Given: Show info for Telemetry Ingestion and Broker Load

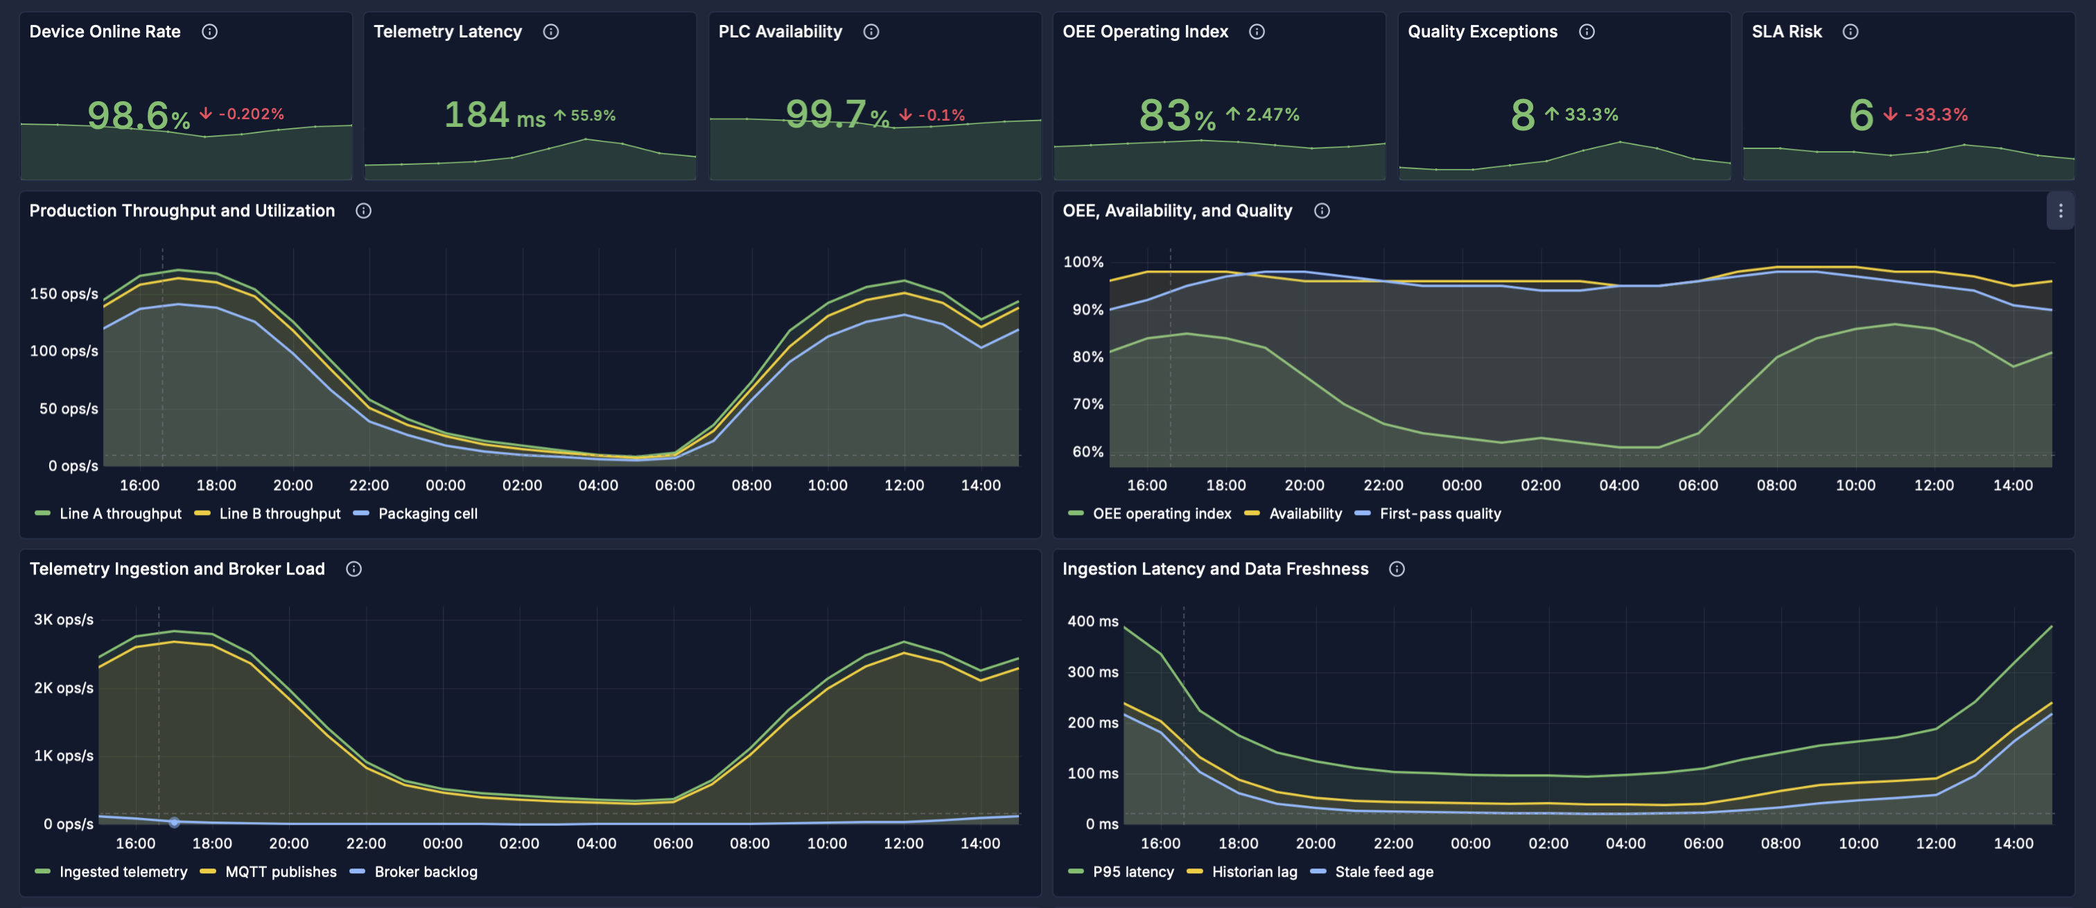Looking at the screenshot, I should (x=354, y=569).
